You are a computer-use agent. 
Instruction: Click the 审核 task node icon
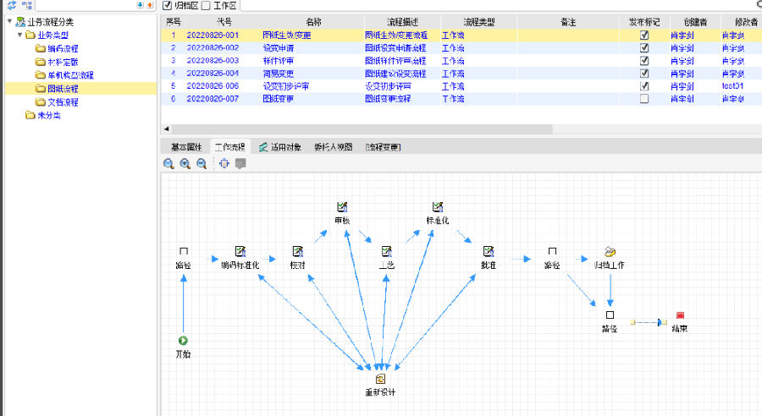click(x=342, y=207)
